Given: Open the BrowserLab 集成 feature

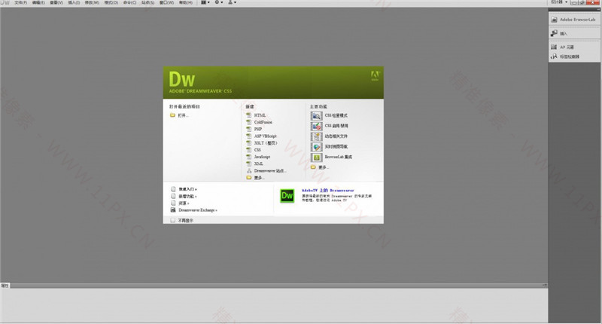Looking at the screenshot, I should (331, 157).
